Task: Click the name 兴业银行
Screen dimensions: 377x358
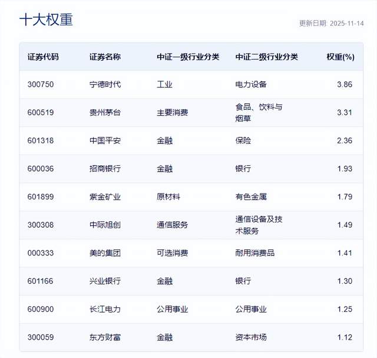Action: [105, 281]
